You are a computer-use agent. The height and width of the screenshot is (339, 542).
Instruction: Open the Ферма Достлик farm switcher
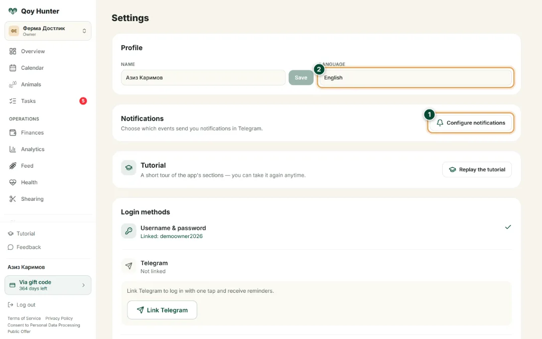pyautogui.click(x=48, y=31)
